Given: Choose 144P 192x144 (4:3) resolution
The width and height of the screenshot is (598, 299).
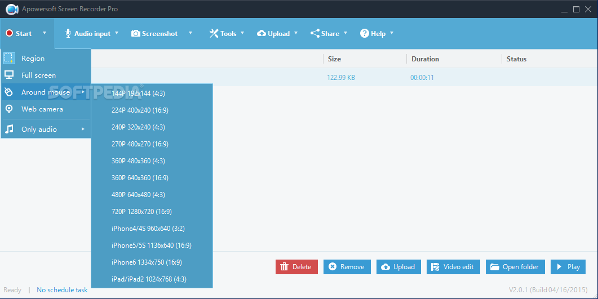Looking at the screenshot, I should point(152,93).
